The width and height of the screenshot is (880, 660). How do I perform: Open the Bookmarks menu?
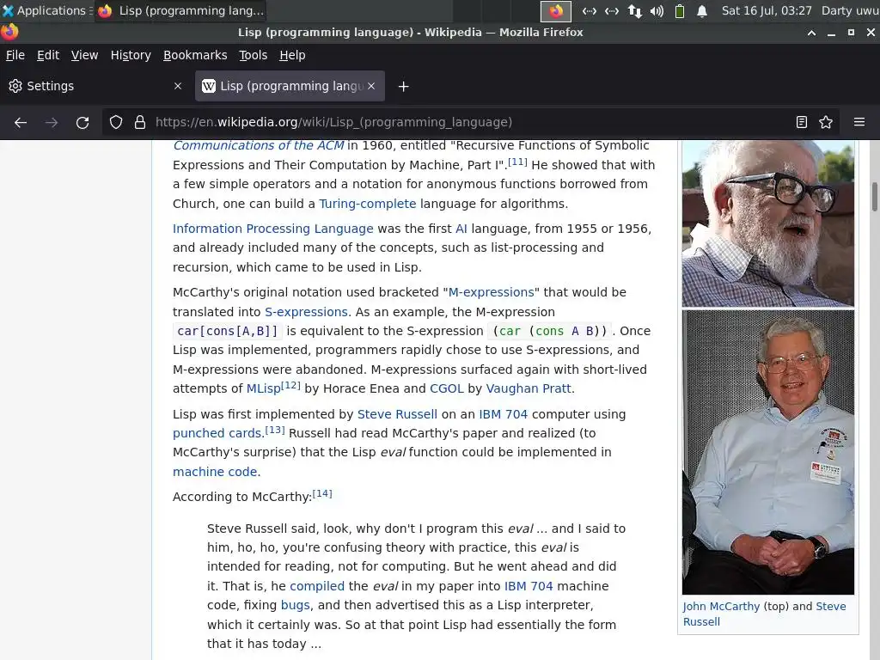pos(195,55)
